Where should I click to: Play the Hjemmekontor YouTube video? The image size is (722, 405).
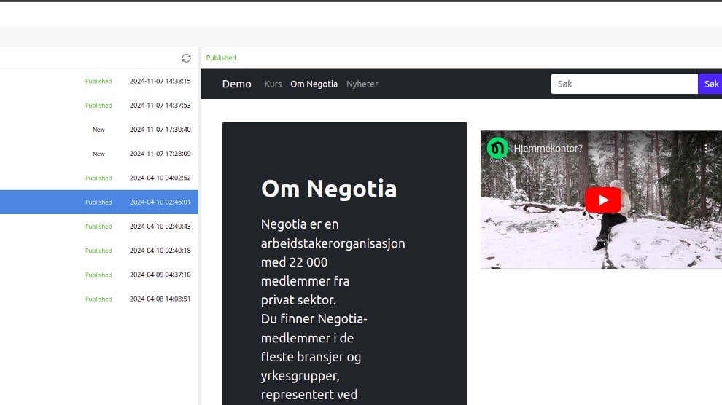[x=602, y=200]
